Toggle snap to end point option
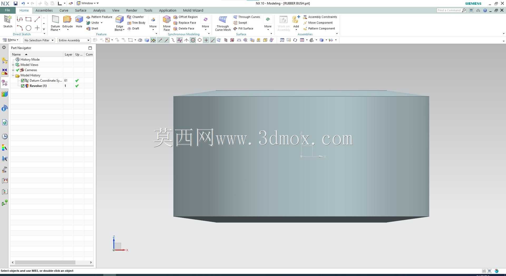 click(x=160, y=40)
